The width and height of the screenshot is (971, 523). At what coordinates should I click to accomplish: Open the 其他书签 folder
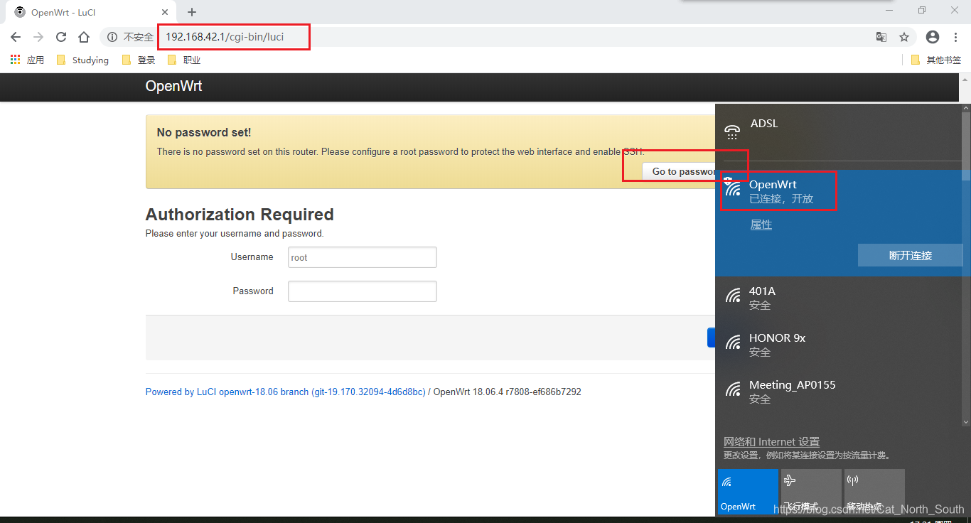click(x=936, y=60)
